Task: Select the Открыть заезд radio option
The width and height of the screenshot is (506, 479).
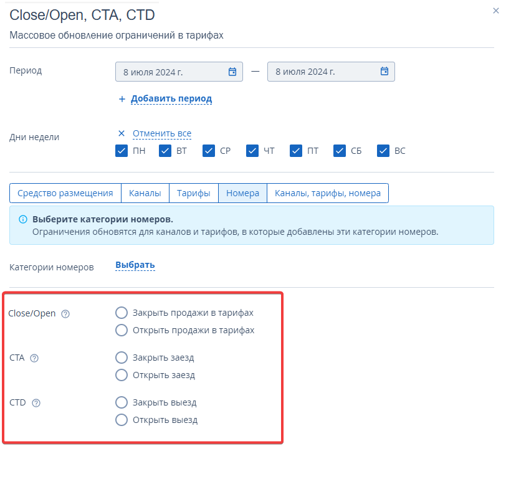Action: (x=122, y=375)
